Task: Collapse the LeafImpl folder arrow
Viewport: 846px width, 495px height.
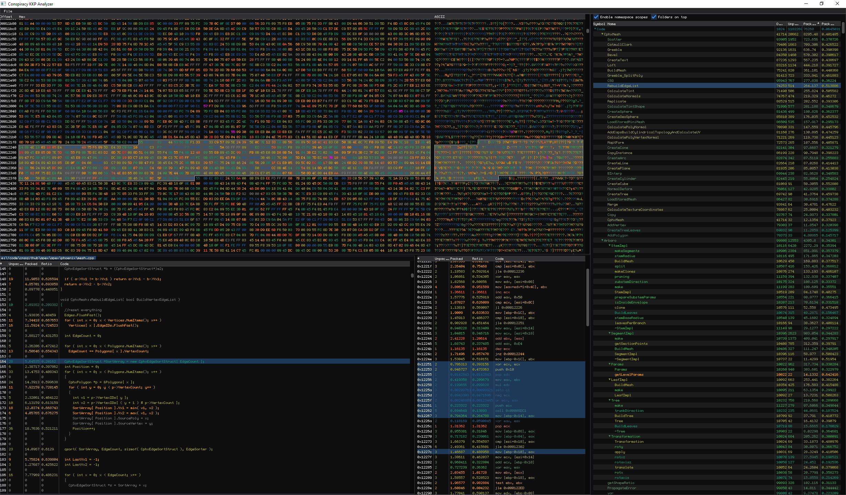Action: [x=610, y=379]
